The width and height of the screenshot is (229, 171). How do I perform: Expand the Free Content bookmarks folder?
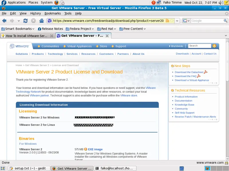pos(133,29)
